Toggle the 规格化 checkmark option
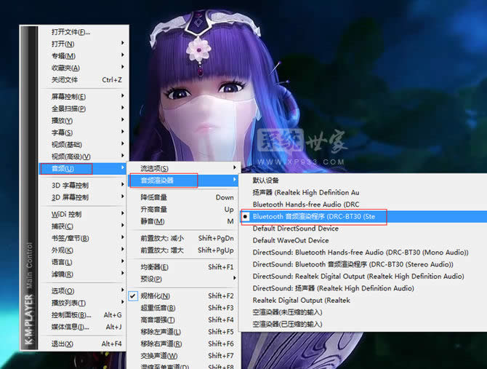This screenshot has height=369, width=487. tap(156, 296)
